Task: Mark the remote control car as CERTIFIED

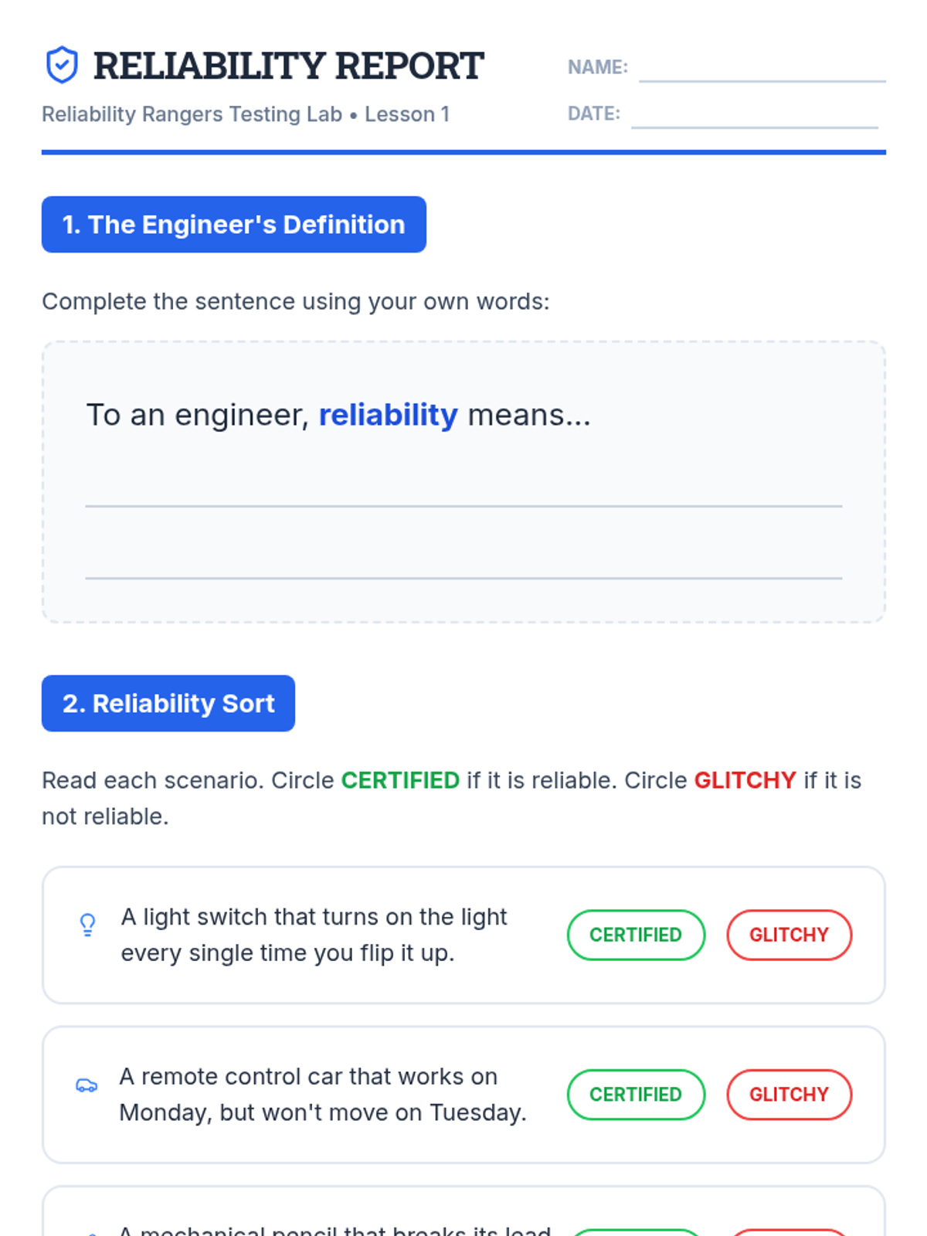Action: pos(636,1095)
